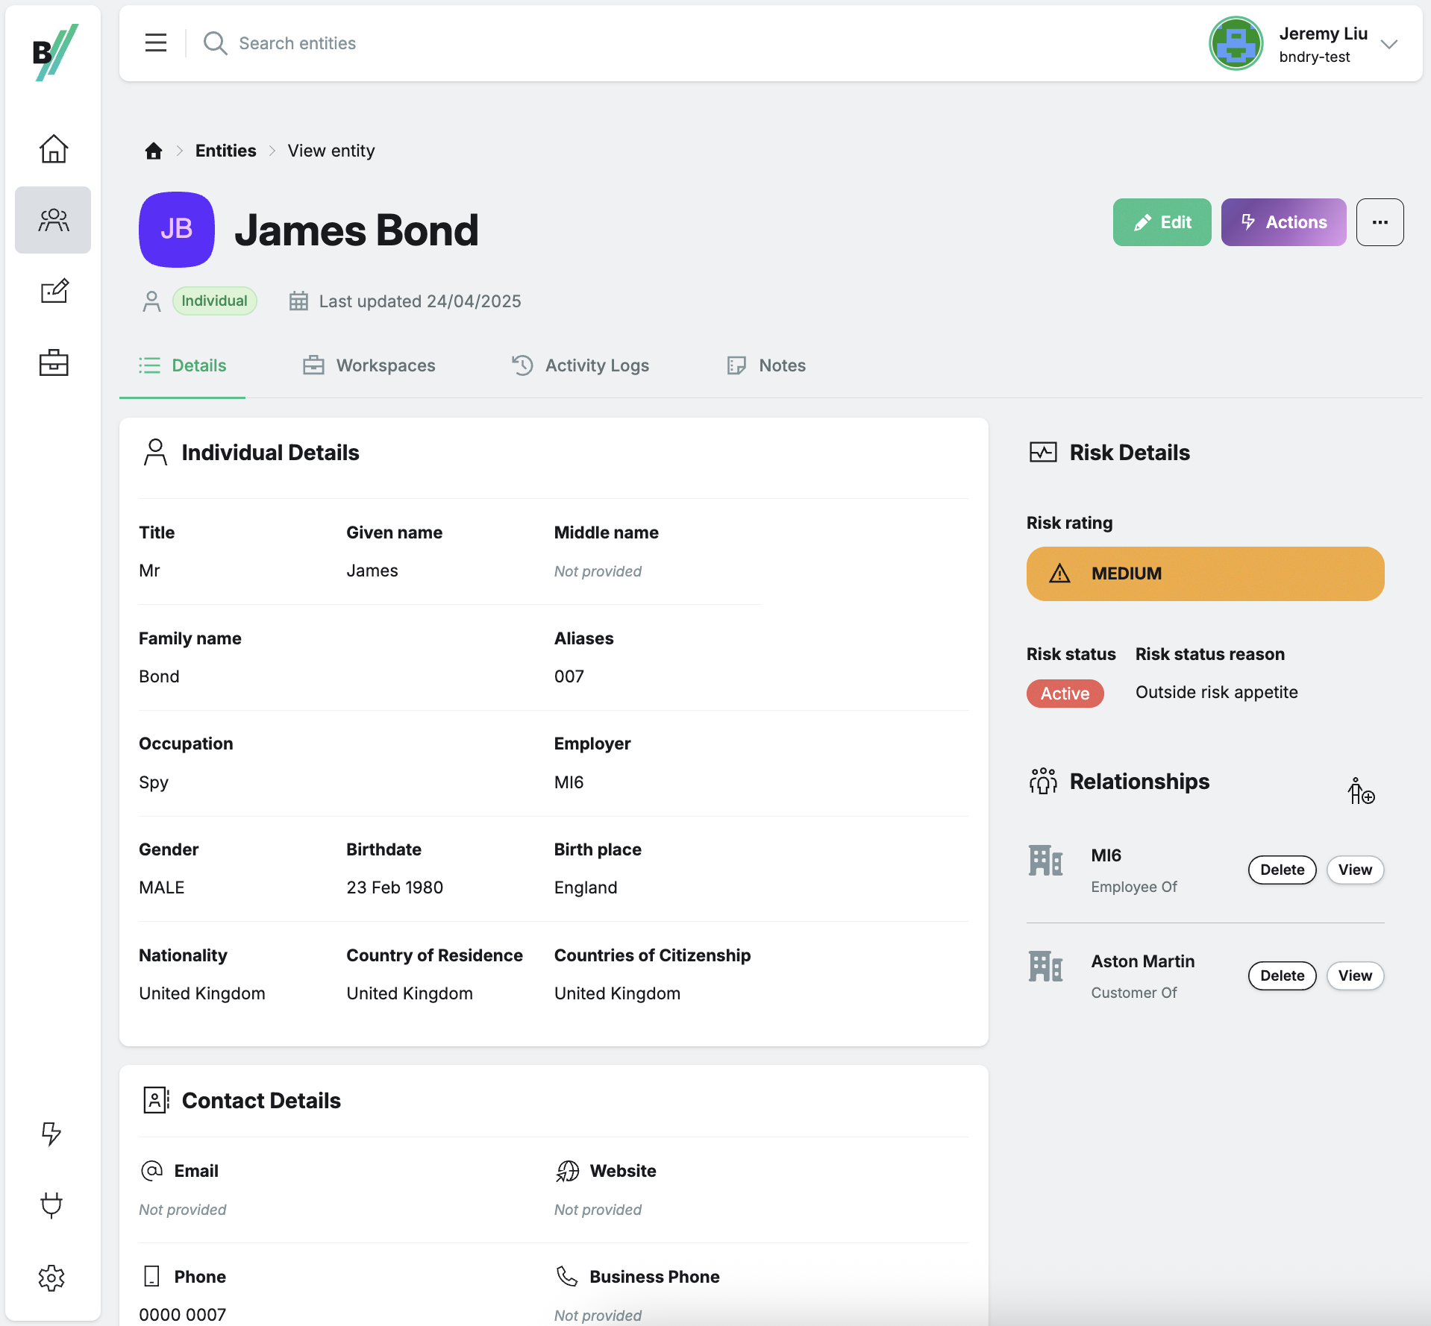Go to Entities in breadcrumb
The height and width of the screenshot is (1326, 1431).
[x=226, y=151]
